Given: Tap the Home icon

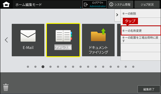Looking at the screenshot, I should tap(6, 5).
